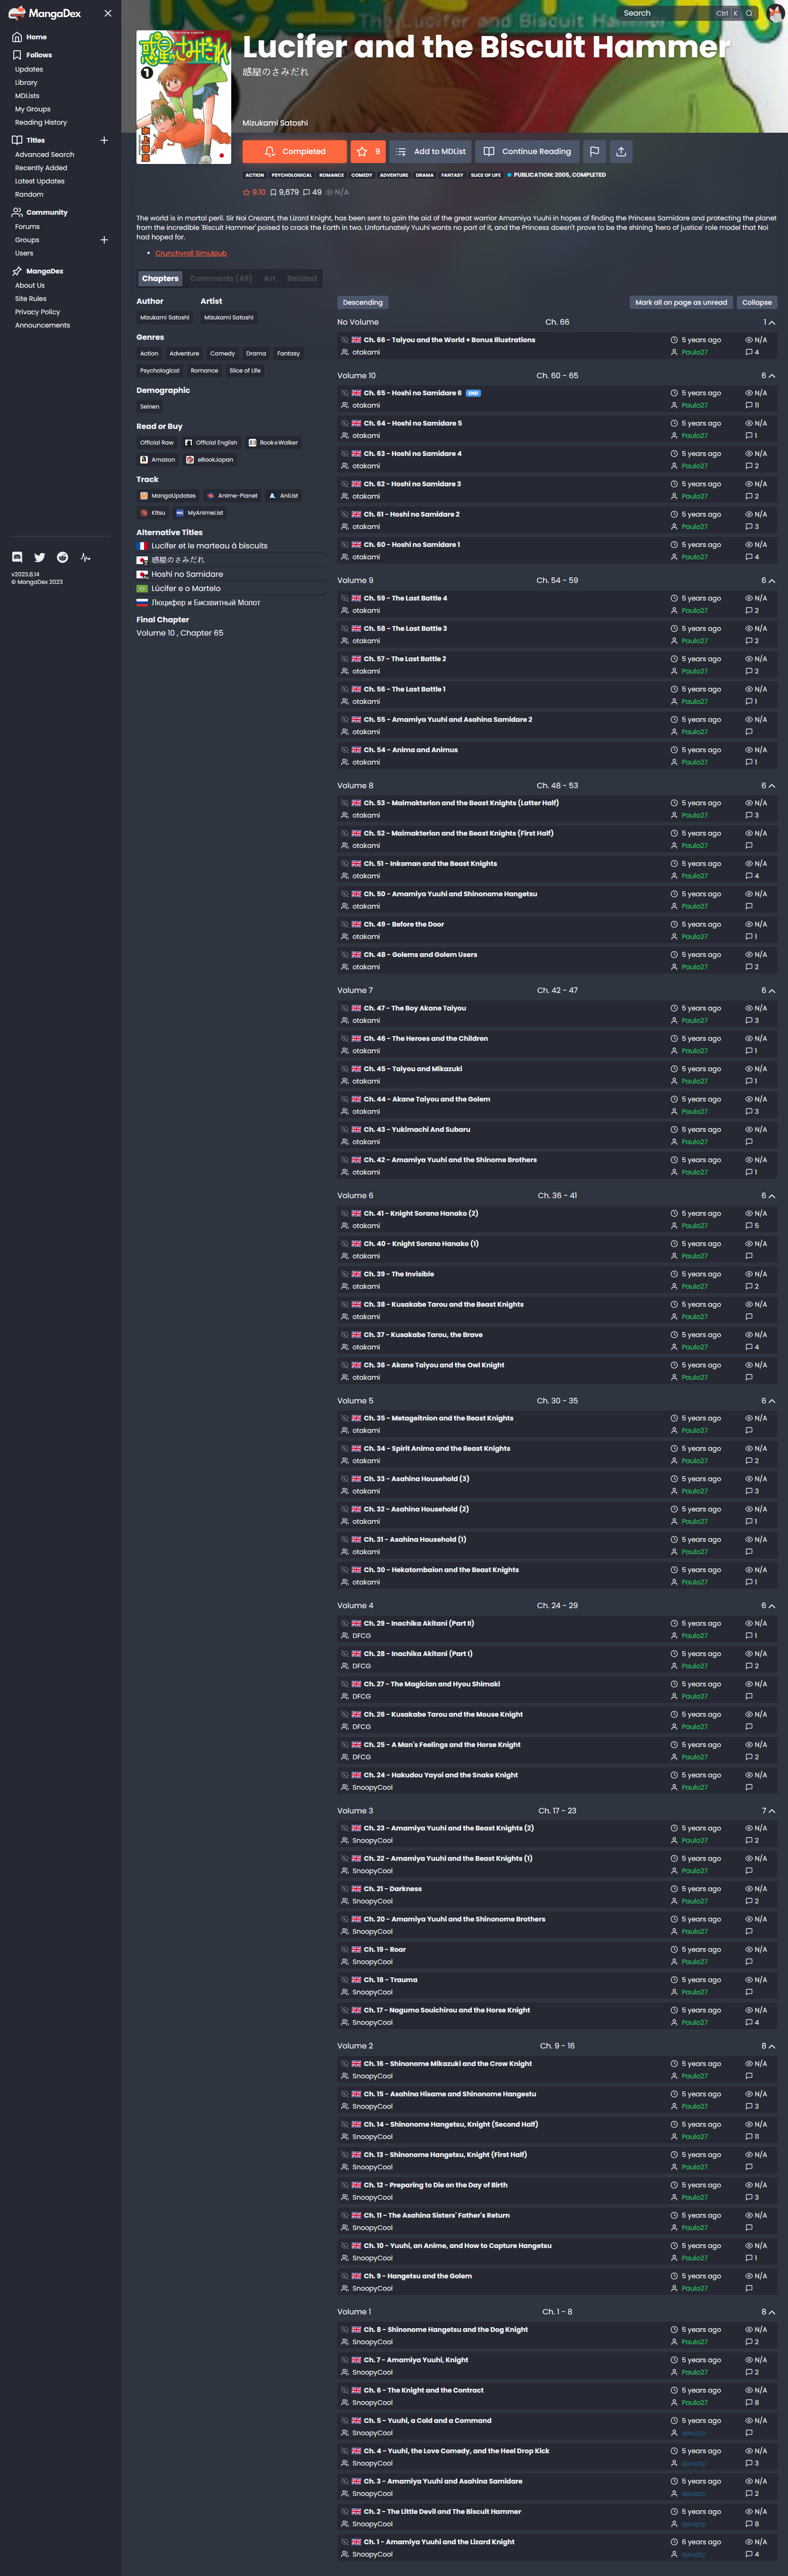Open the MangaDex Discord icon
The height and width of the screenshot is (2576, 788).
coord(16,557)
